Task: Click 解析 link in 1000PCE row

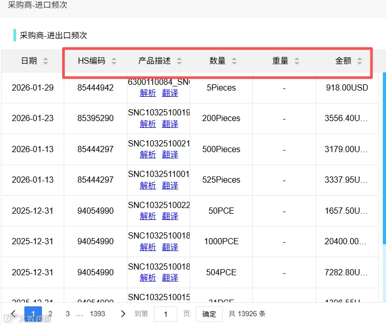Action: (x=148, y=247)
